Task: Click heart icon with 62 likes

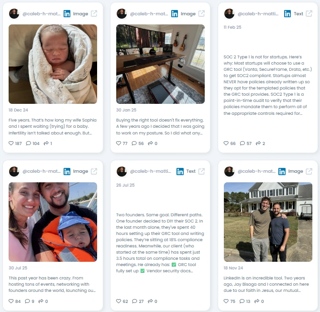Action: coord(119,301)
